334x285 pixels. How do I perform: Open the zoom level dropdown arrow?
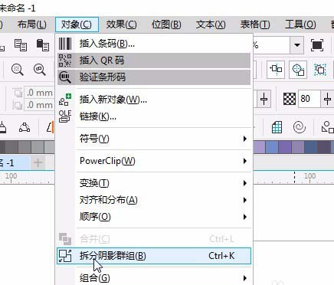[x=296, y=45]
